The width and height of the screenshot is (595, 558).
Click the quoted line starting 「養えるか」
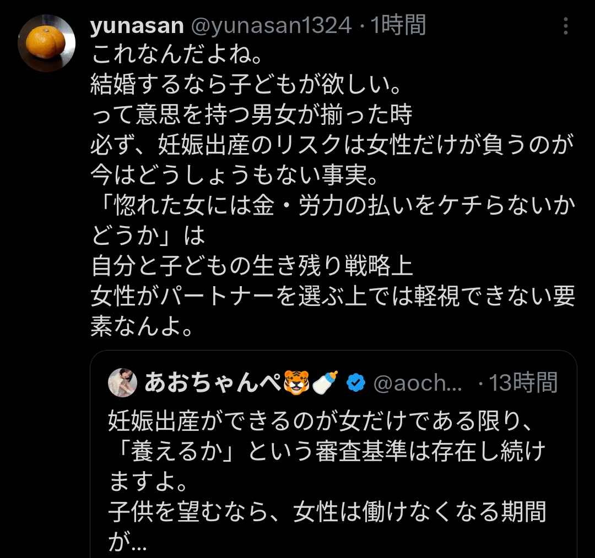326,453
